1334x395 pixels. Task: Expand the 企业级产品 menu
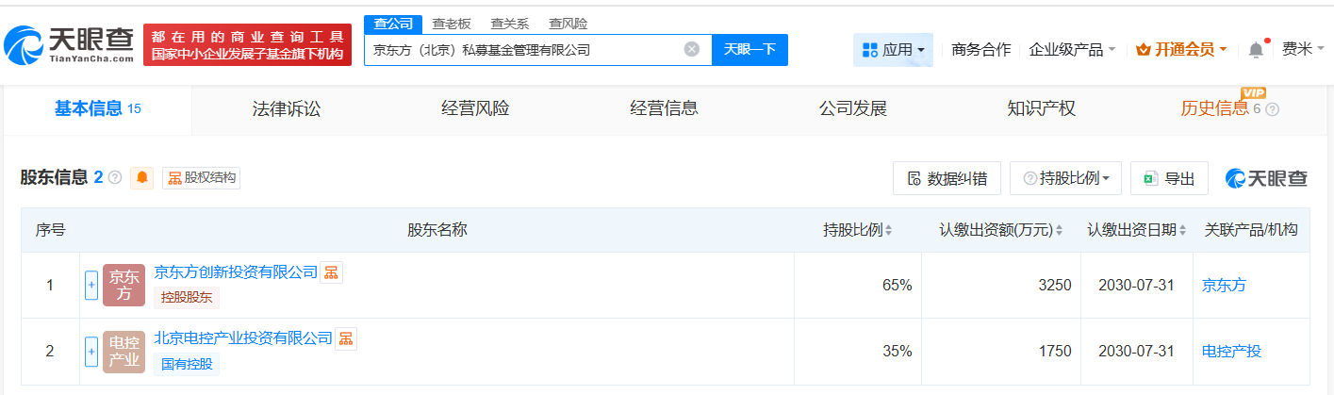[1072, 50]
